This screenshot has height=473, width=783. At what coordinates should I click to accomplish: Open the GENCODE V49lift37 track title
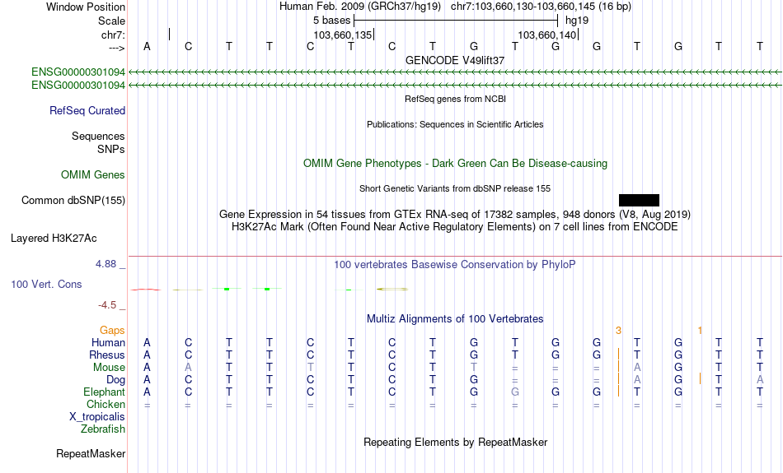point(455,60)
